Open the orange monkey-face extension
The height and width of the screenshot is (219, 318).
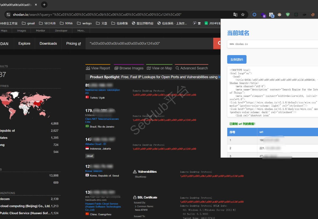[279, 15]
